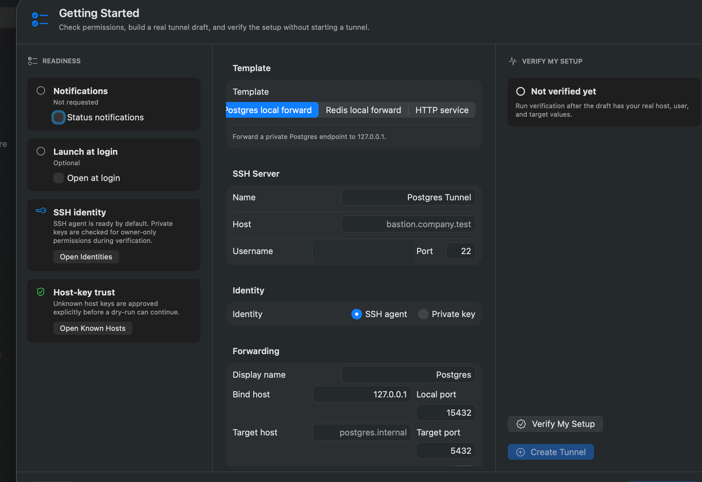702x482 pixels.
Task: Click the Host-key trust shield icon
Action: point(41,292)
